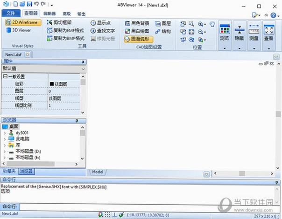Select the Model layout tab
The image size is (282, 219).
(x=98, y=172)
